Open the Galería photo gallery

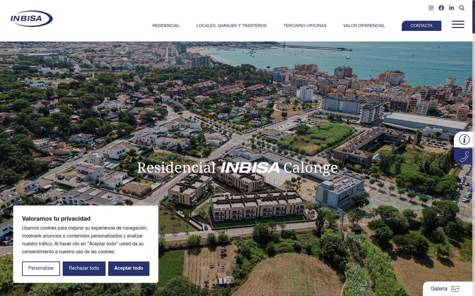click(448, 289)
